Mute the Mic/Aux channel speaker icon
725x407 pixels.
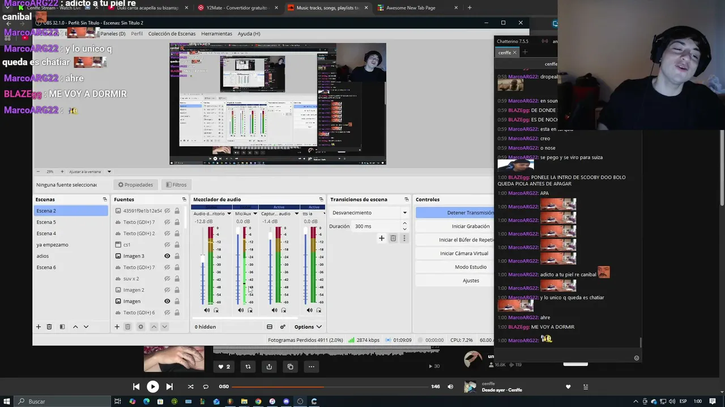tap(241, 310)
